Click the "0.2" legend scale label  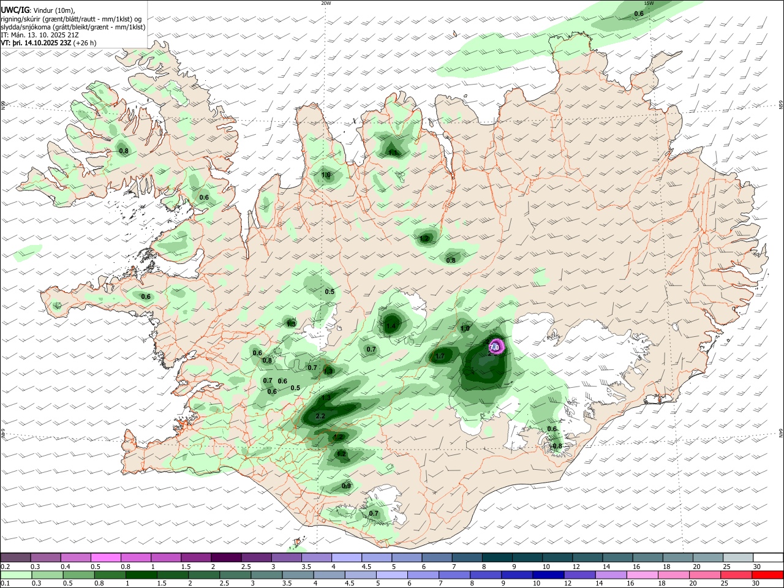(5, 567)
